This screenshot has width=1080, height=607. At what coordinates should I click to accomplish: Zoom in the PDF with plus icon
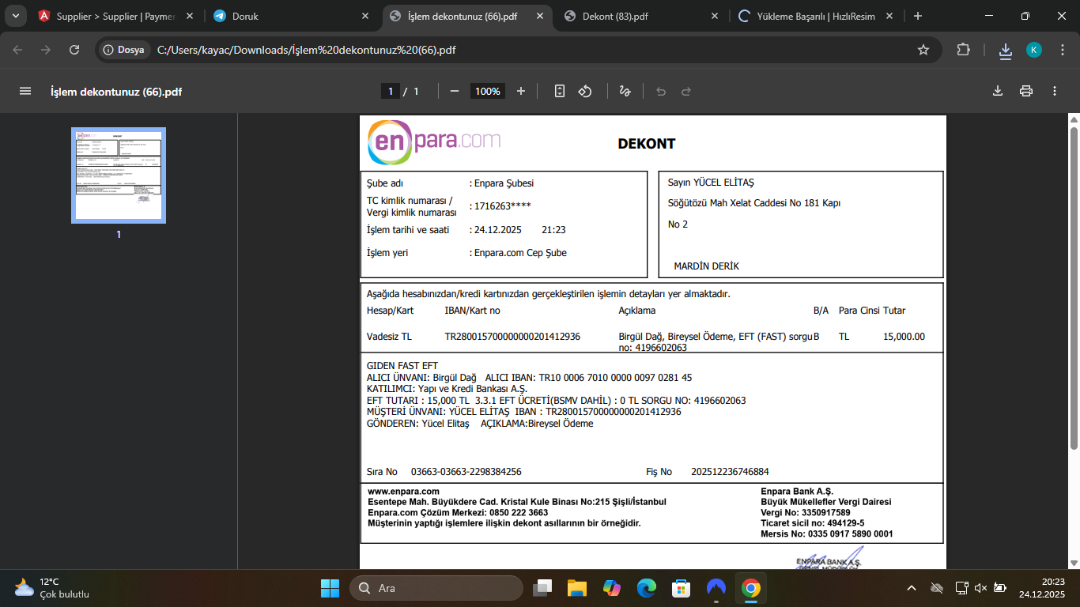point(521,91)
